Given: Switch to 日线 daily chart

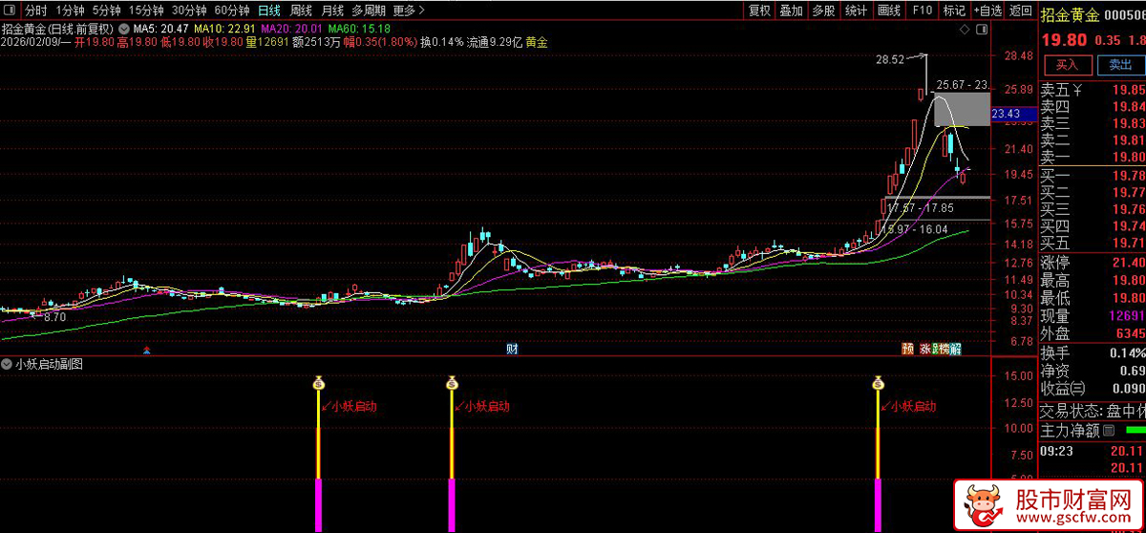Looking at the screenshot, I should coord(269,11).
